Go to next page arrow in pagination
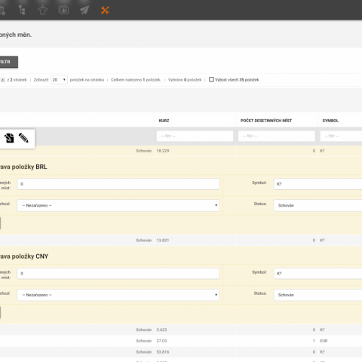The width and height of the screenshot is (362, 362). pos(3,80)
